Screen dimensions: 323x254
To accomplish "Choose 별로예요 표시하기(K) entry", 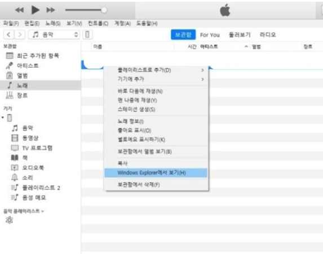I will 156,140.
